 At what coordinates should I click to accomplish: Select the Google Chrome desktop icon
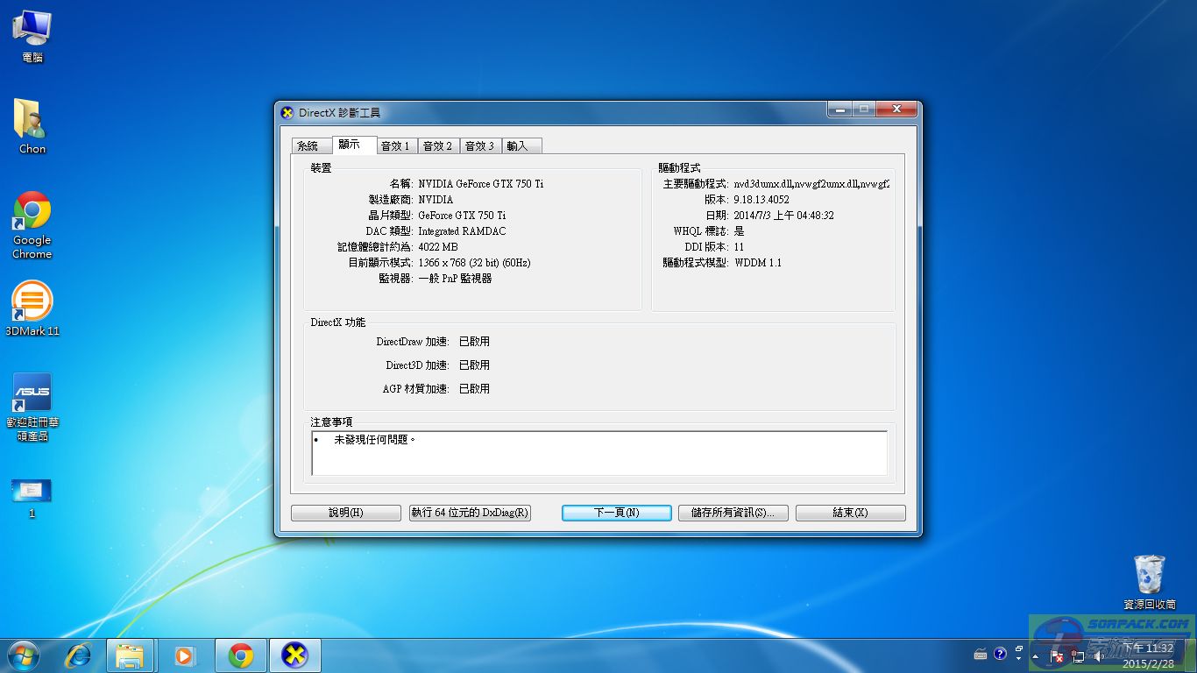32,212
